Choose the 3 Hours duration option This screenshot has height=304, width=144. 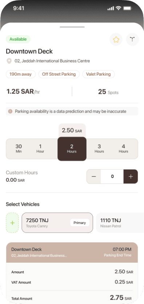tap(99, 148)
